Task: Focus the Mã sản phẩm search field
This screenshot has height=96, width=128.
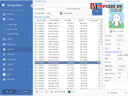Action: pos(63,5)
